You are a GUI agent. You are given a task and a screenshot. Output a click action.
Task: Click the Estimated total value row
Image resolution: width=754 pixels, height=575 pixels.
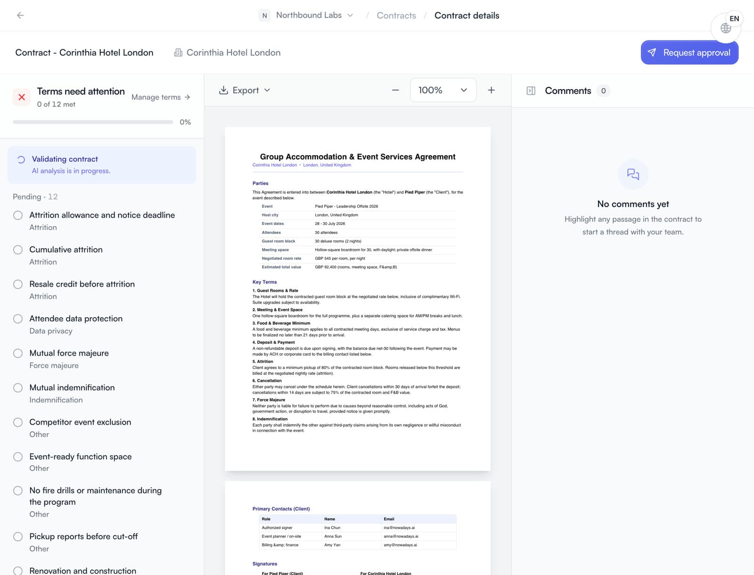(358, 267)
